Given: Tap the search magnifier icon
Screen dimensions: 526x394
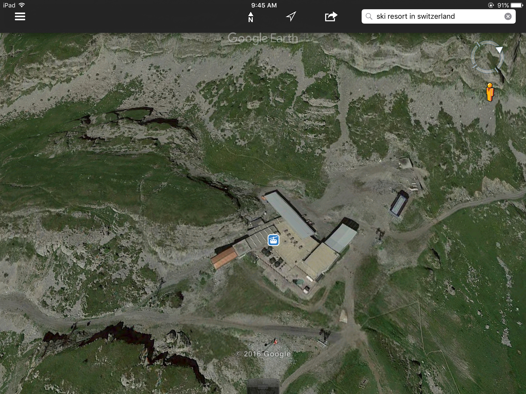Looking at the screenshot, I should coord(369,16).
